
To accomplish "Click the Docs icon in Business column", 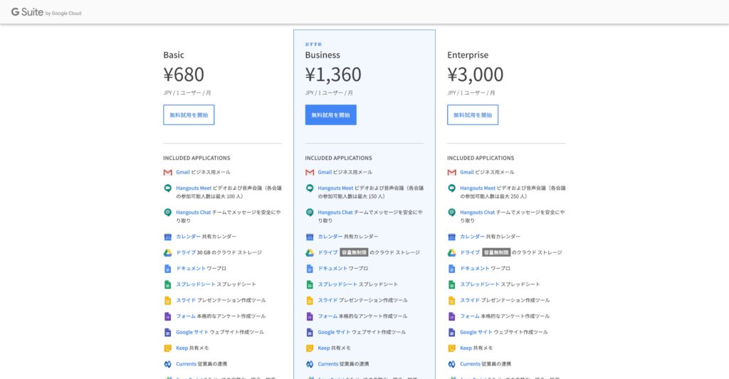I will (310, 269).
